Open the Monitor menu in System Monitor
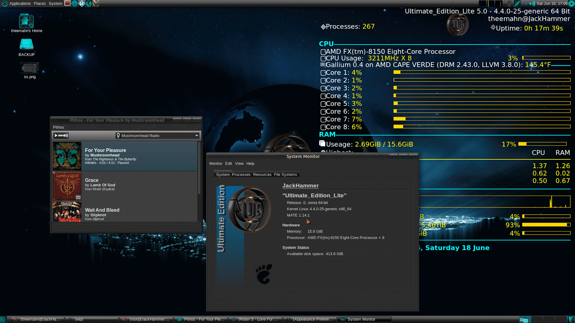Image resolution: width=575 pixels, height=323 pixels. 216,164
